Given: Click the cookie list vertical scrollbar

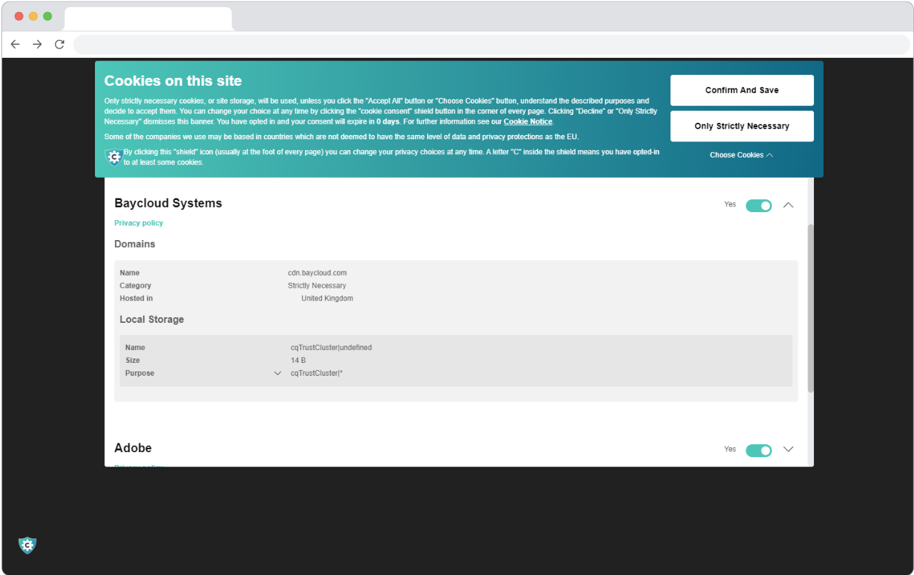Looking at the screenshot, I should (810, 307).
